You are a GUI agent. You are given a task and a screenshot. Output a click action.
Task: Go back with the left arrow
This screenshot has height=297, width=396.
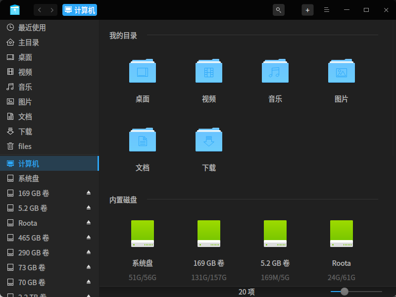(x=40, y=10)
